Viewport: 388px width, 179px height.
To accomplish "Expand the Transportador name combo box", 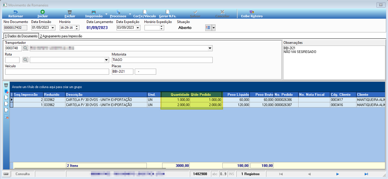I will point(210,48).
